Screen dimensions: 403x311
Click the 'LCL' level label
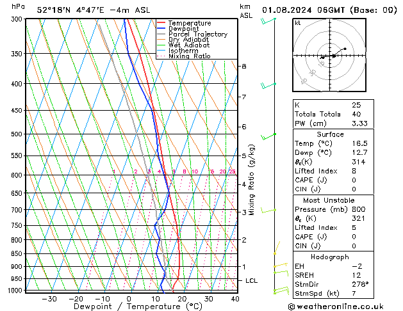[251, 281]
